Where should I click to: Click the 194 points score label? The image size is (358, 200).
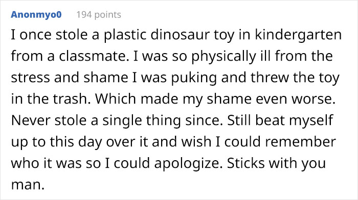(x=99, y=15)
